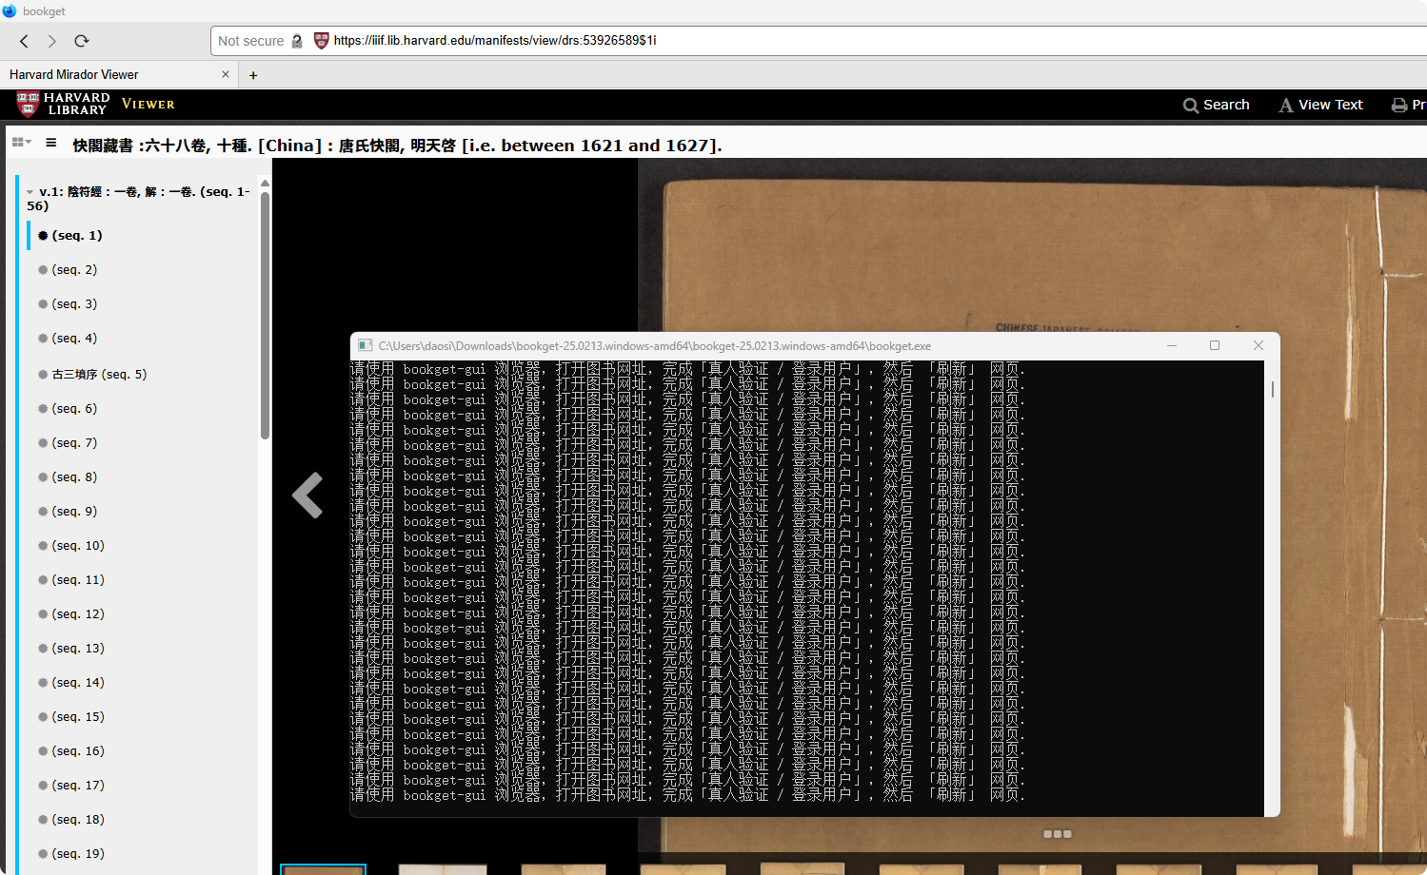Click the browser forward arrow
The height and width of the screenshot is (875, 1427).
coord(52,41)
